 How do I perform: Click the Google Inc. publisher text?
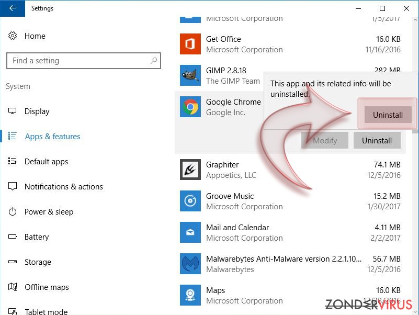pos(225,113)
